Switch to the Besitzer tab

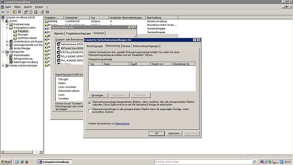click(126, 46)
